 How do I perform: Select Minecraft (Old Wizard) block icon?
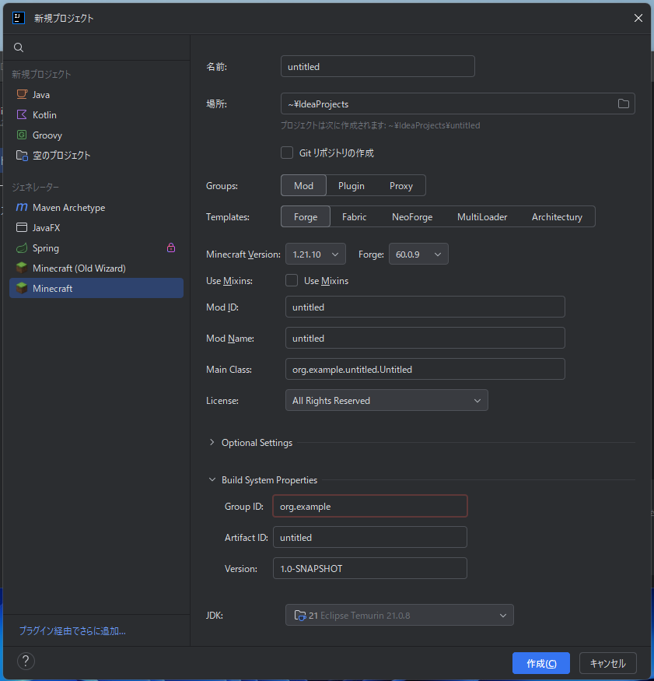point(22,269)
